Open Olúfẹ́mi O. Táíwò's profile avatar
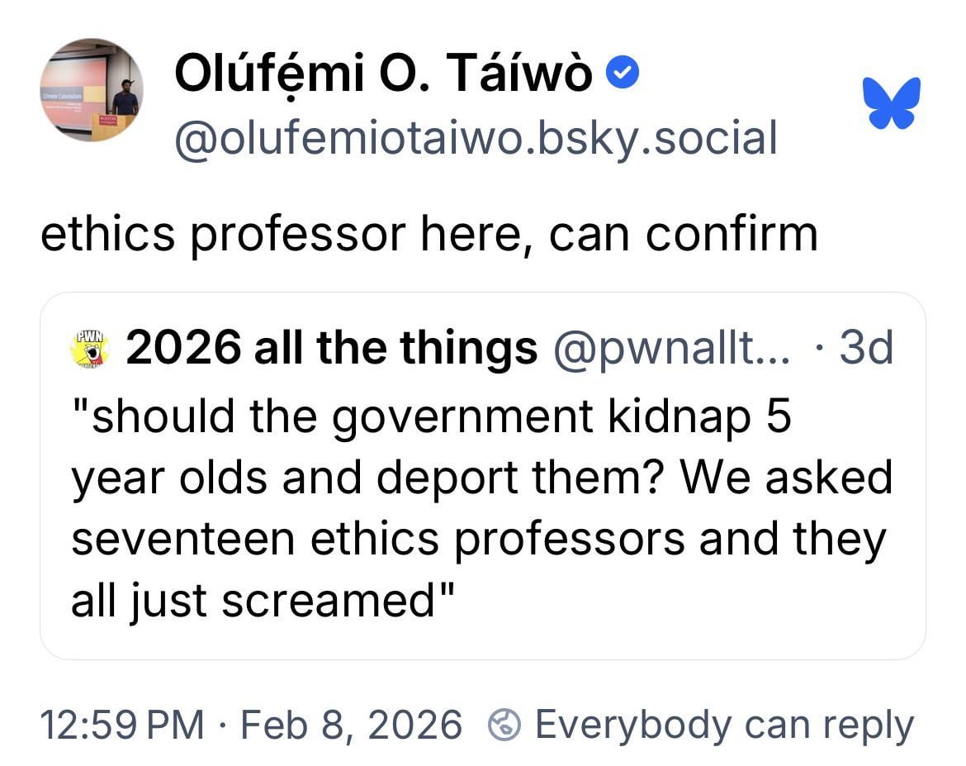 click(92, 90)
